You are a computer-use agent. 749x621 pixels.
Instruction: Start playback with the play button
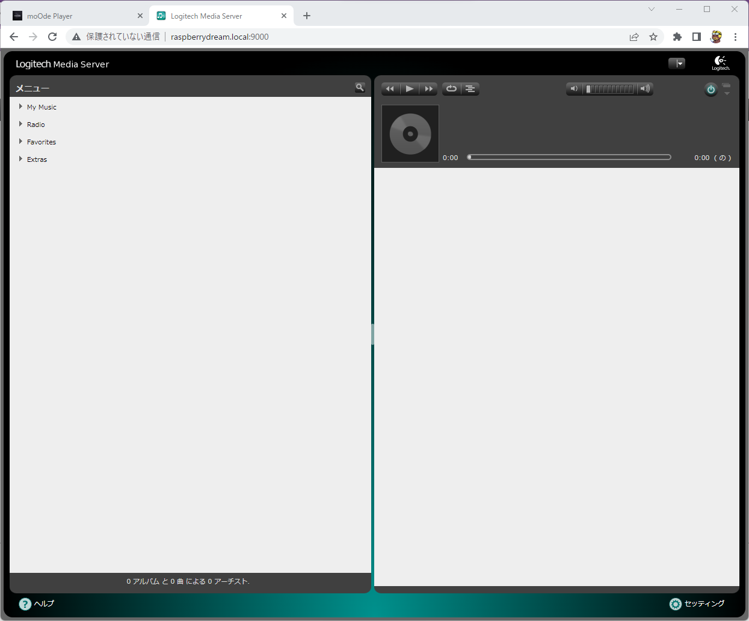point(410,89)
